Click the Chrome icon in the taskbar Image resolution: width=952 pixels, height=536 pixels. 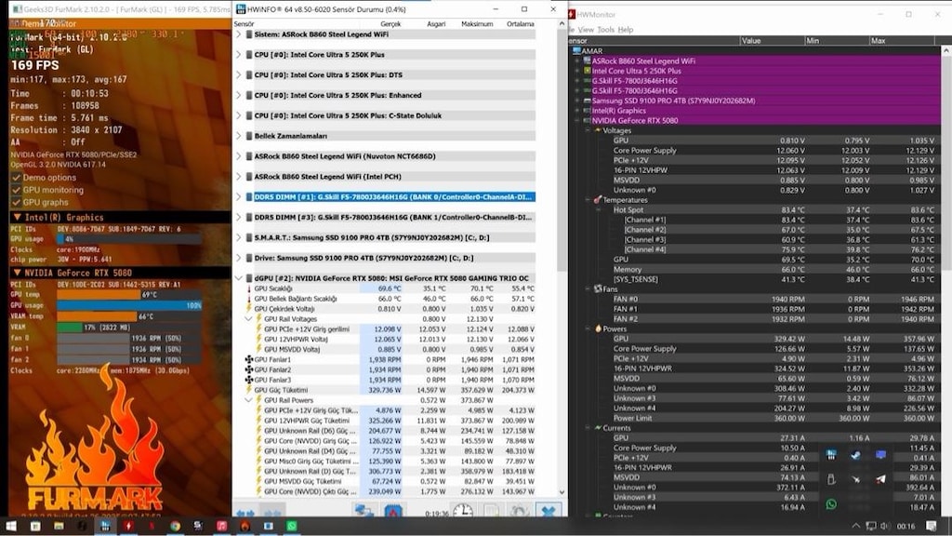(175, 526)
